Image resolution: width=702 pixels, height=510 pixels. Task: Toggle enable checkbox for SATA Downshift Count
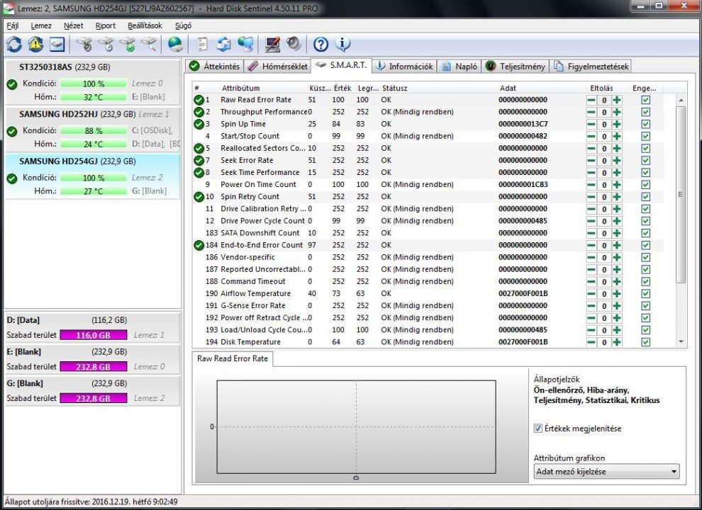click(x=645, y=233)
